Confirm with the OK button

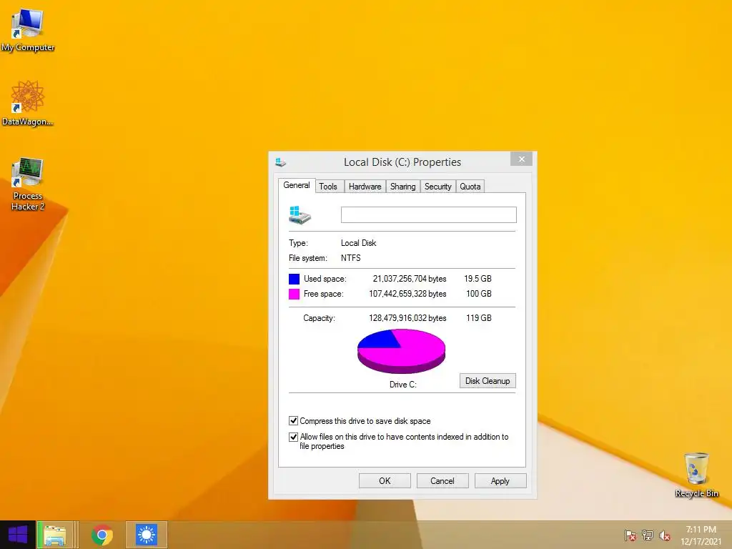[x=385, y=481]
